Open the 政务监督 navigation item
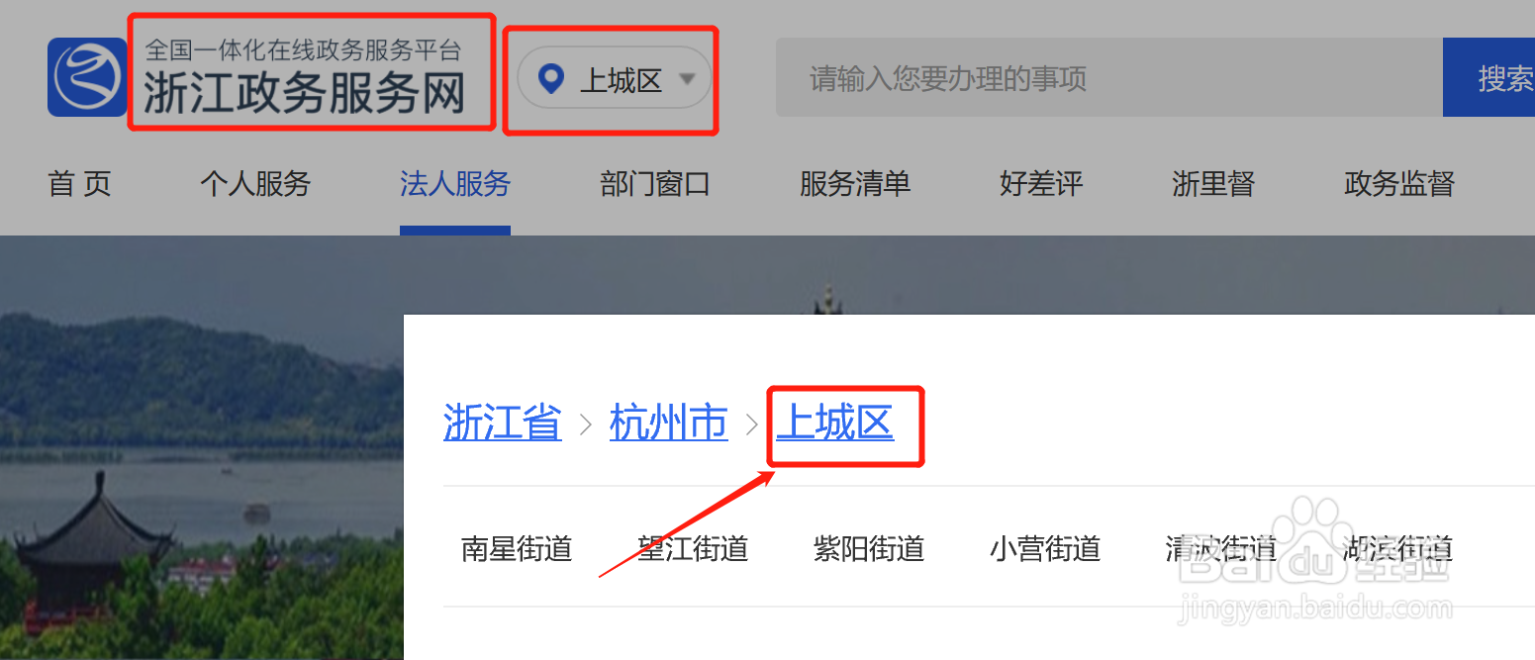1535x660 pixels. tap(1399, 183)
